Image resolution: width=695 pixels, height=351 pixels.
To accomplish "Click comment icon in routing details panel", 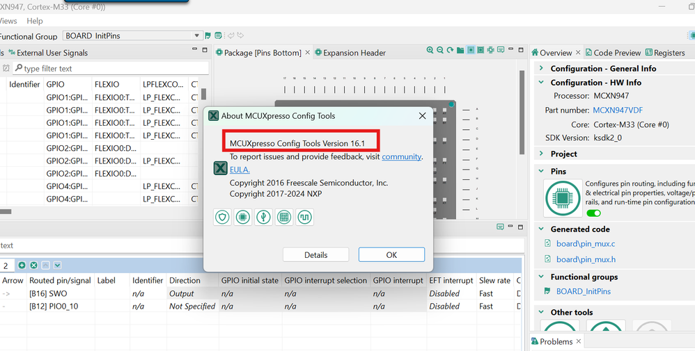I will 500,227.
